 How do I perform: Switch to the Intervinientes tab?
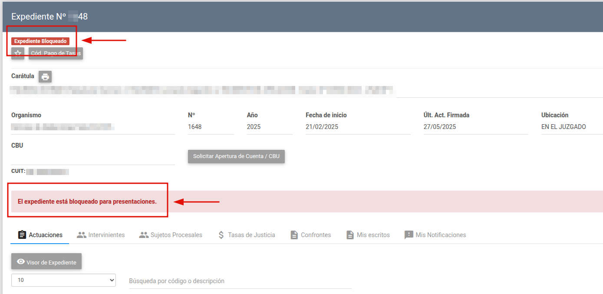point(101,235)
